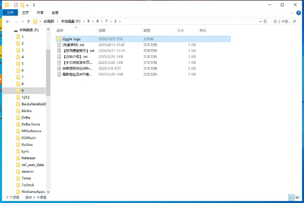Viewport: 304px width, 203px height.
Task: Click the magnifier icon in the search box
Action: click(x=294, y=22)
